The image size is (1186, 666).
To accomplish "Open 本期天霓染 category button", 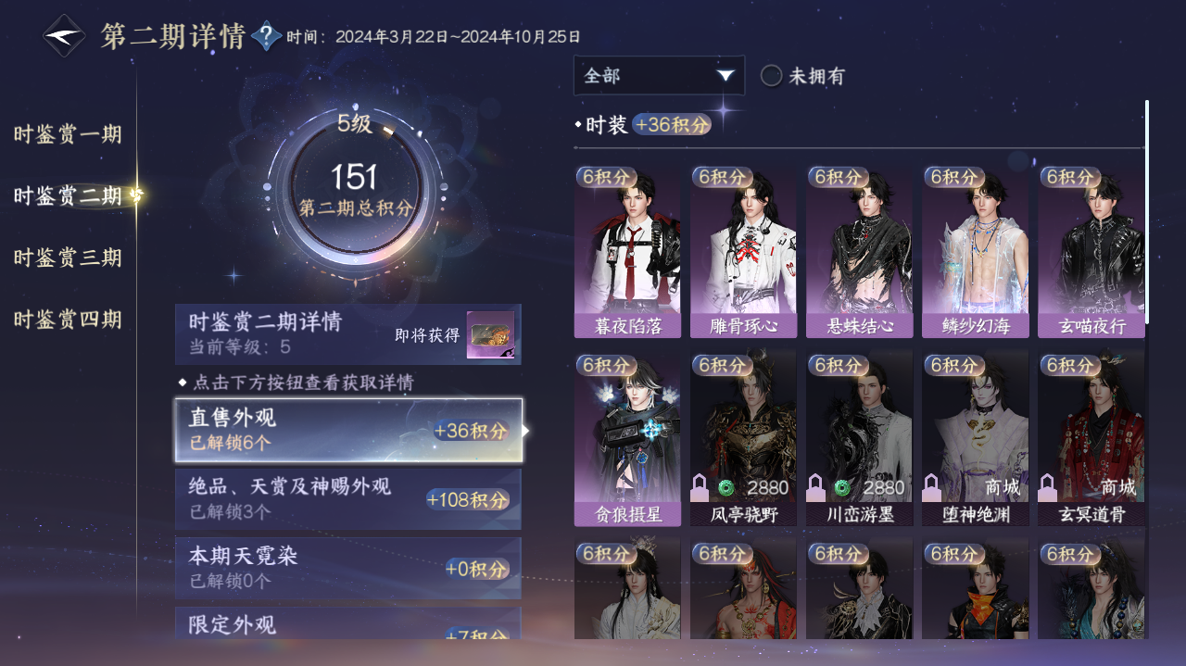I will (x=348, y=568).
